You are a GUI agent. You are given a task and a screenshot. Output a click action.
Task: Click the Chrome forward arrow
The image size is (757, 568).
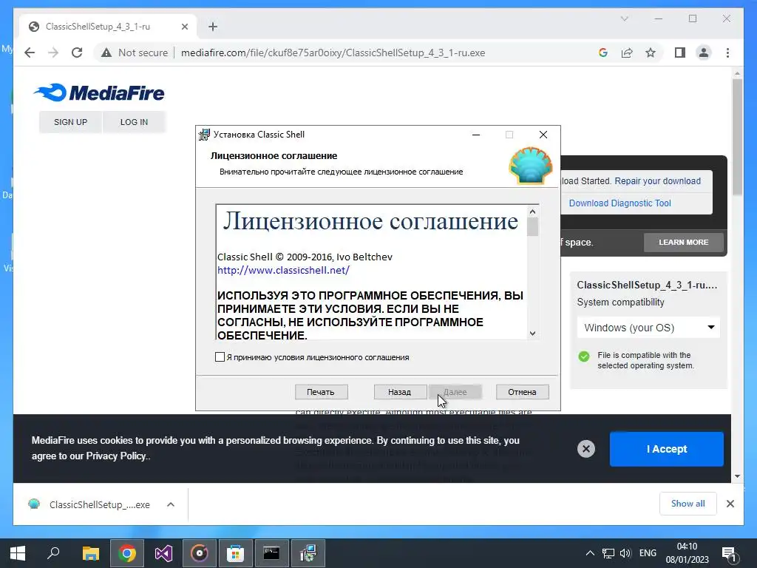pos(53,53)
